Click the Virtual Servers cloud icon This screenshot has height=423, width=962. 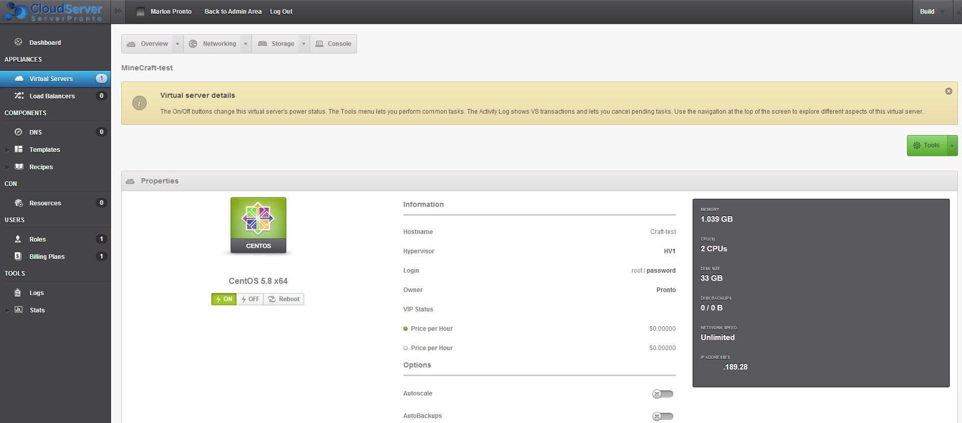pyautogui.click(x=19, y=78)
